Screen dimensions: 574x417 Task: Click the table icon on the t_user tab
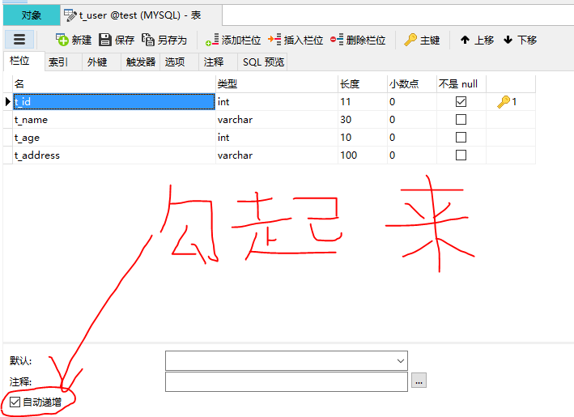tap(70, 15)
